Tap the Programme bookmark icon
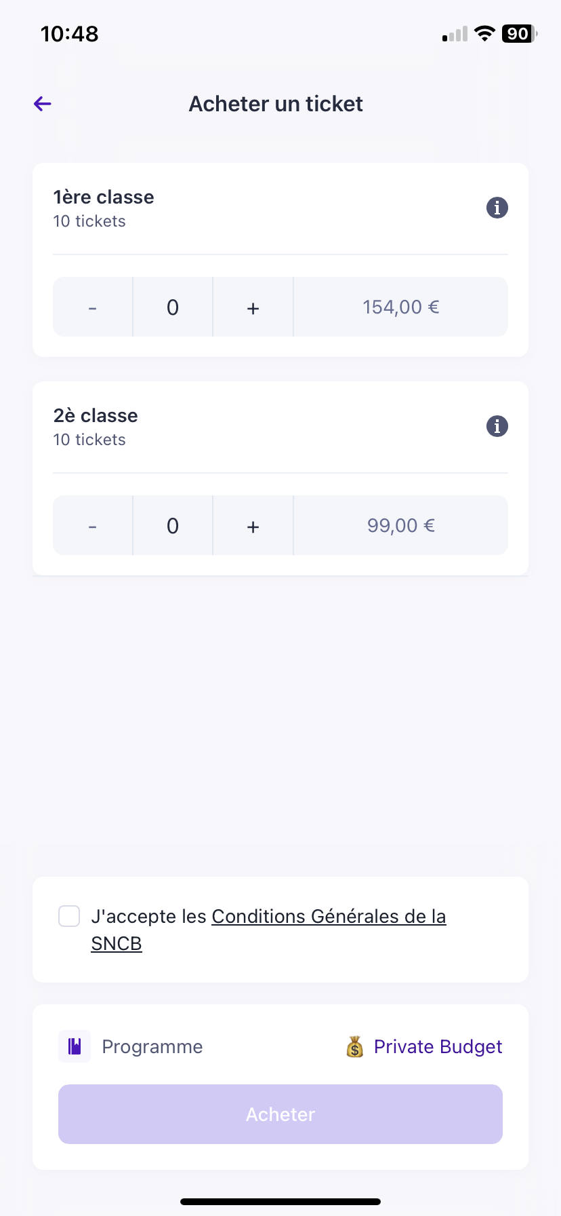Viewport: 561px width, 1216px height. (75, 1046)
